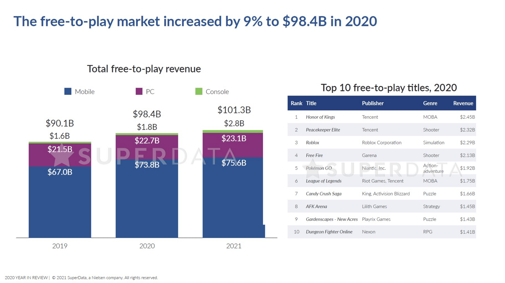Click the 'Garena' publisher cell
This screenshot has width=505, height=283.
tap(369, 155)
